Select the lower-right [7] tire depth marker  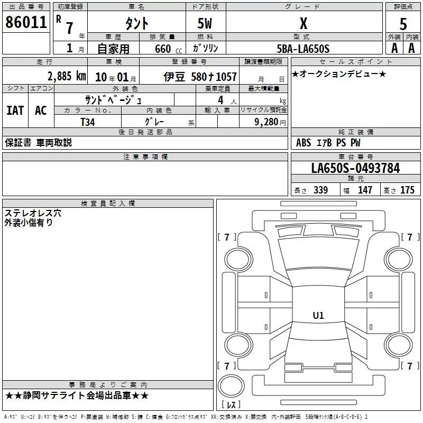(x=409, y=366)
